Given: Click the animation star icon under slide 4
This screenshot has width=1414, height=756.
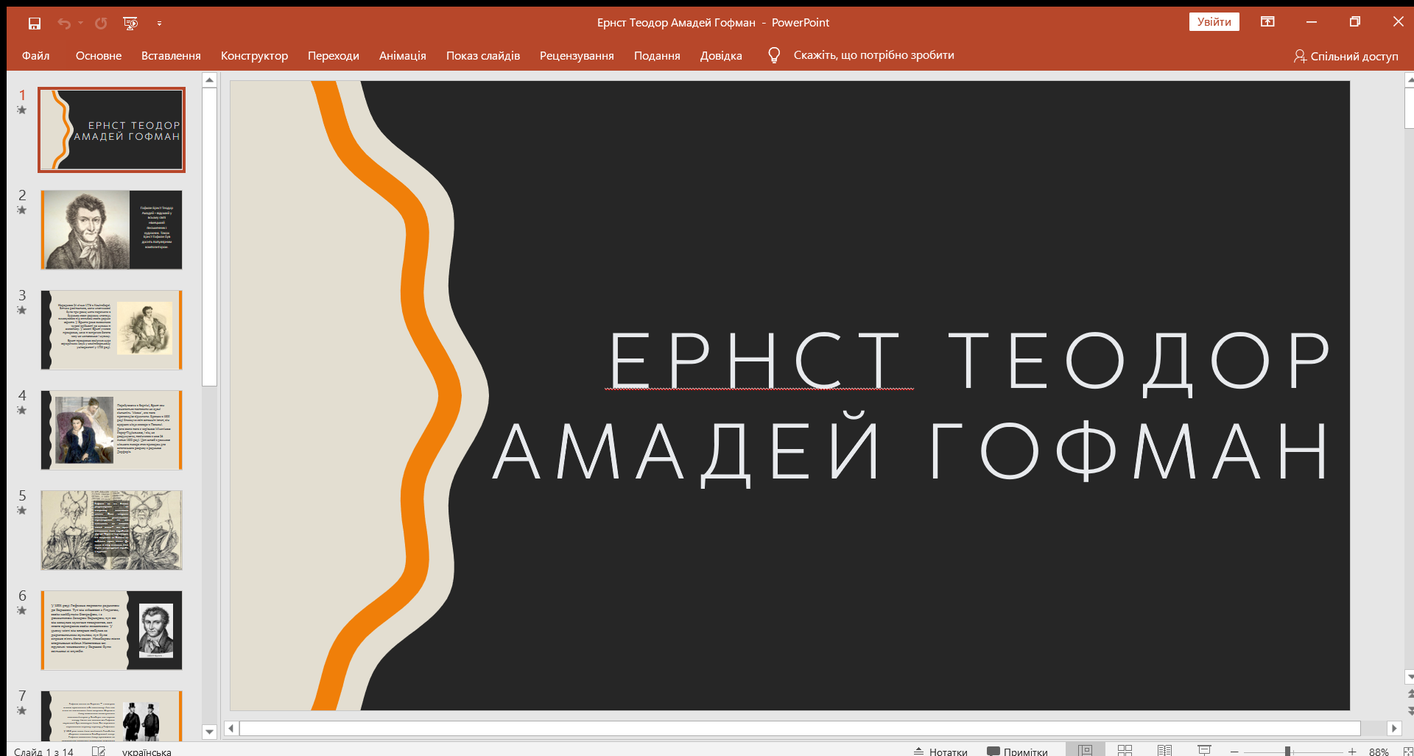Looking at the screenshot, I should point(21,410).
